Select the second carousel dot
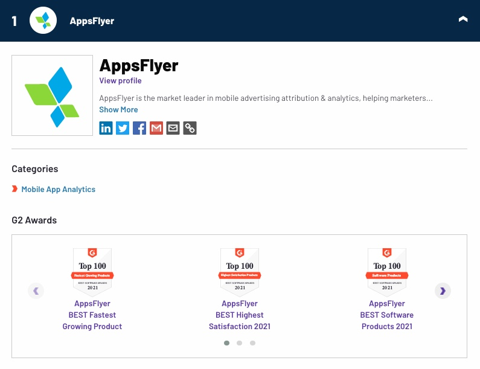480x369 pixels. [239, 343]
